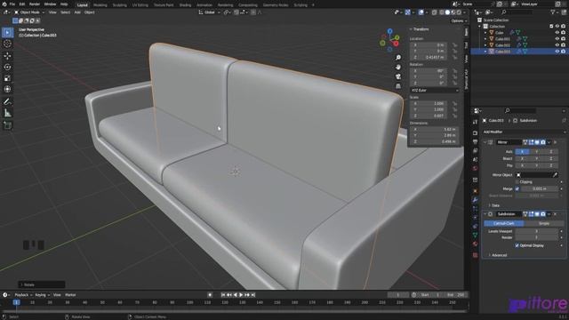Click the navigation axis gizmo
This screenshot has width=569, height=320.
pyautogui.click(x=389, y=39)
